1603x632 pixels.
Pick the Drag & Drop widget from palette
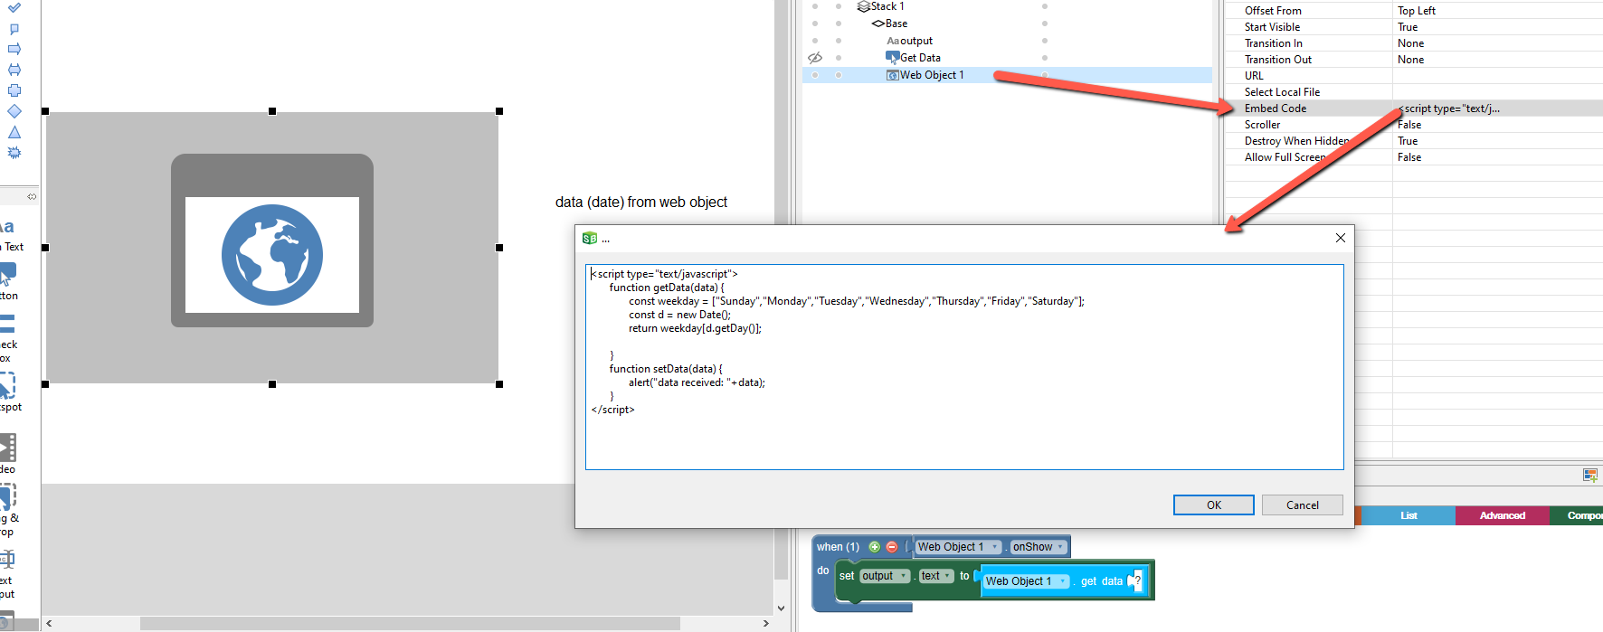click(x=8, y=510)
